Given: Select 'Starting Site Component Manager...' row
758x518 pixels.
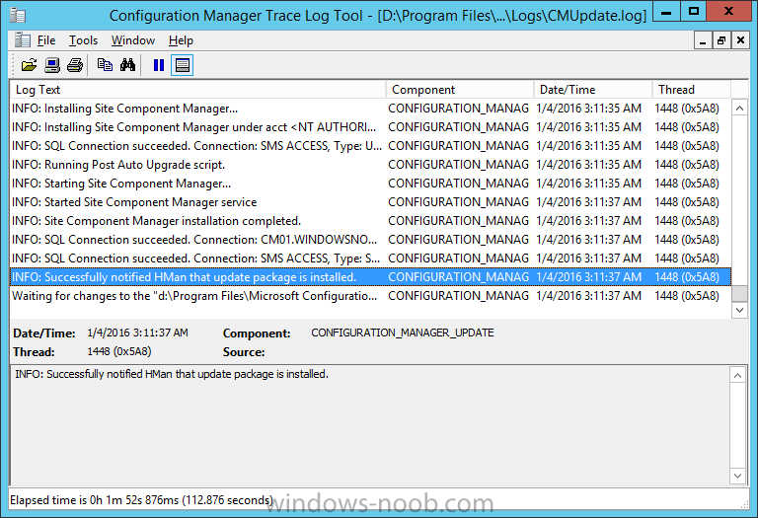Looking at the screenshot, I should 370,184.
